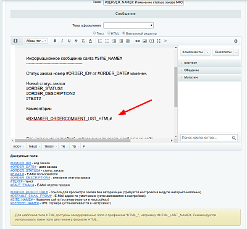The image size is (247, 229).
Task: Select TABLE in the element path bar
Action: coord(33,146)
